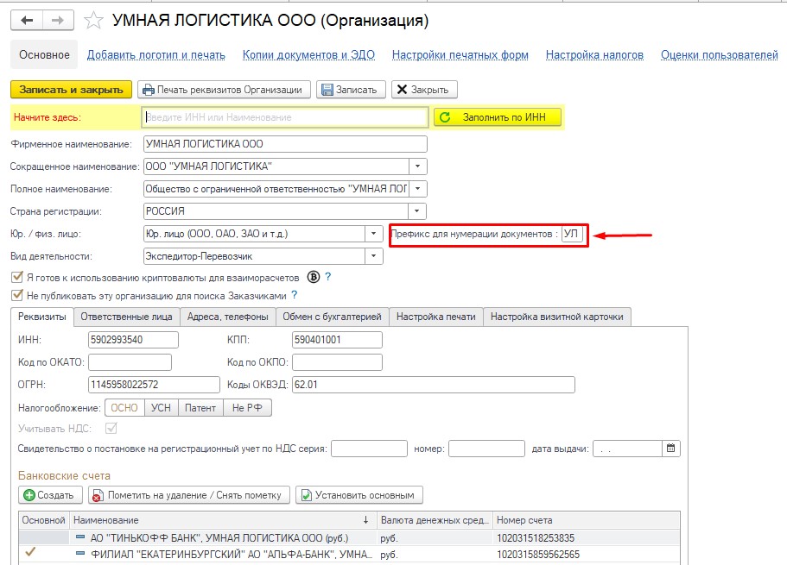Open Оценки пользователей link
The image size is (787, 565).
click(x=720, y=54)
